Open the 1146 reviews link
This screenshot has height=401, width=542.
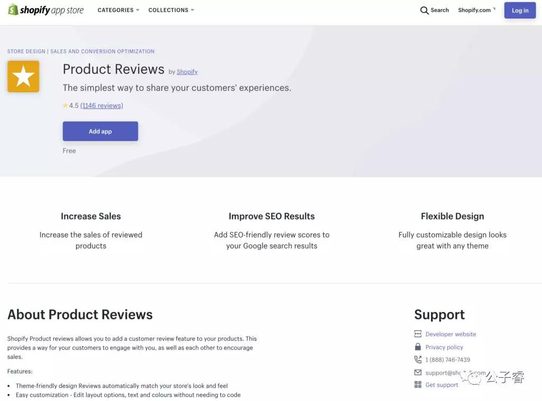point(101,105)
